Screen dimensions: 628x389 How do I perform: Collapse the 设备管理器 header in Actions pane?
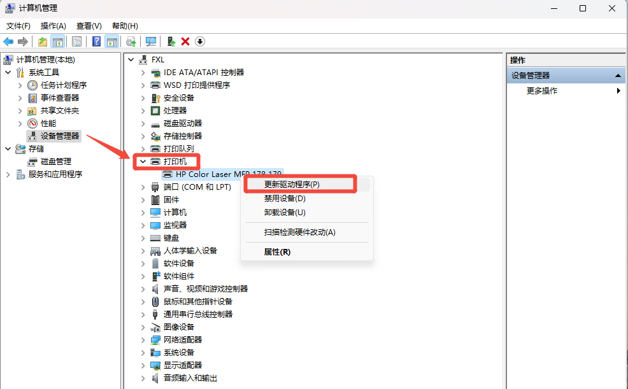(x=617, y=76)
